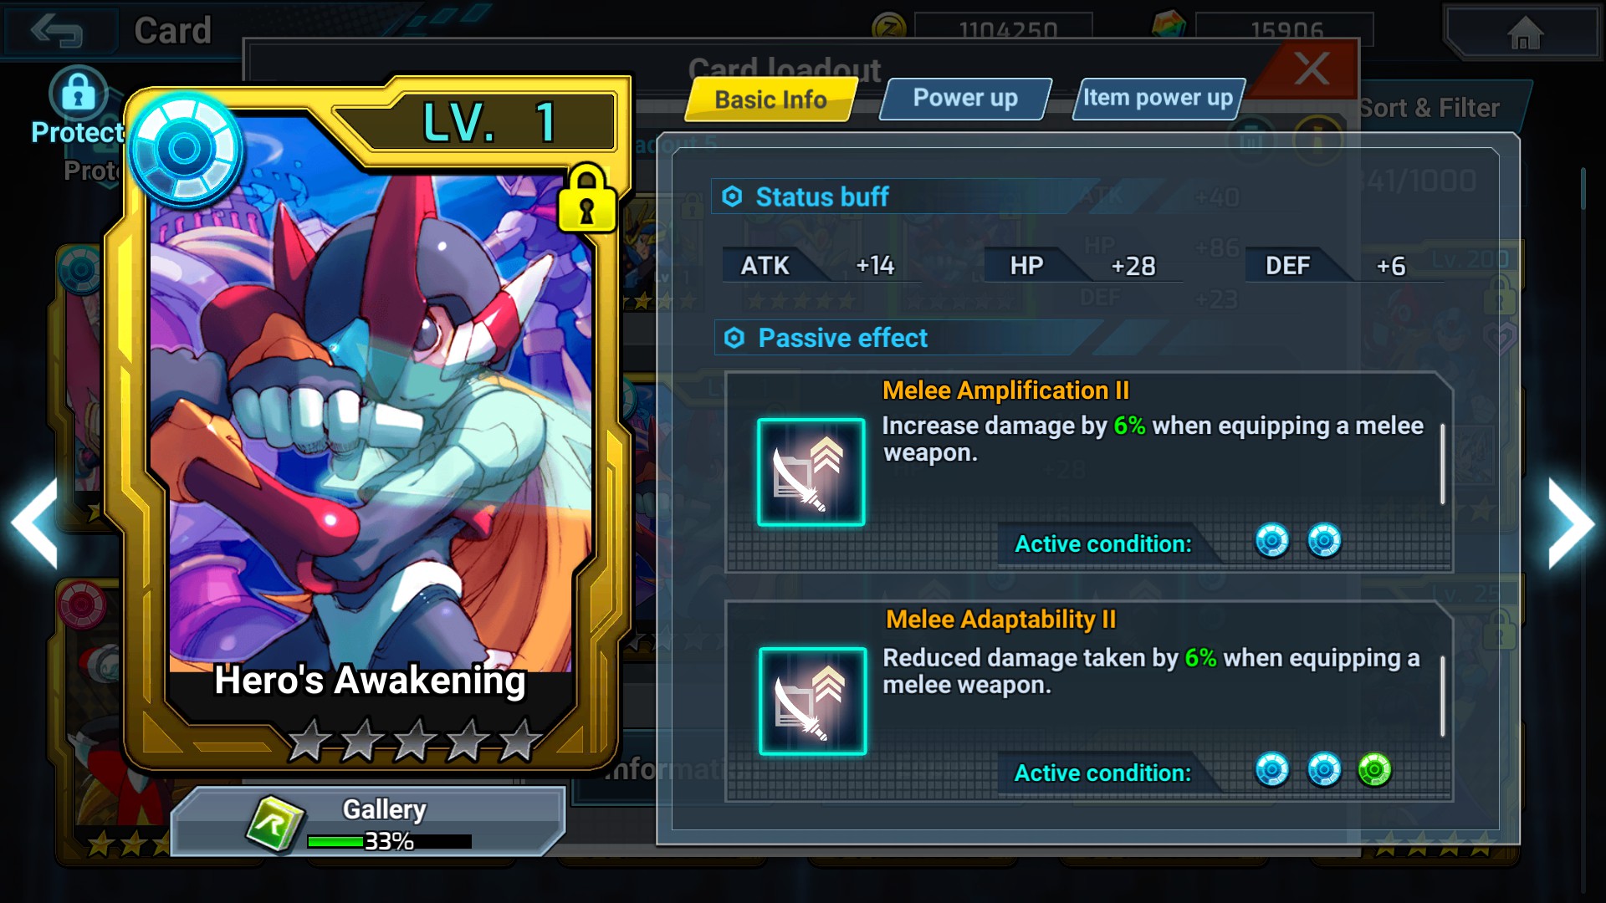Open the Gallery button
This screenshot has height=903, width=1606.
click(x=368, y=821)
